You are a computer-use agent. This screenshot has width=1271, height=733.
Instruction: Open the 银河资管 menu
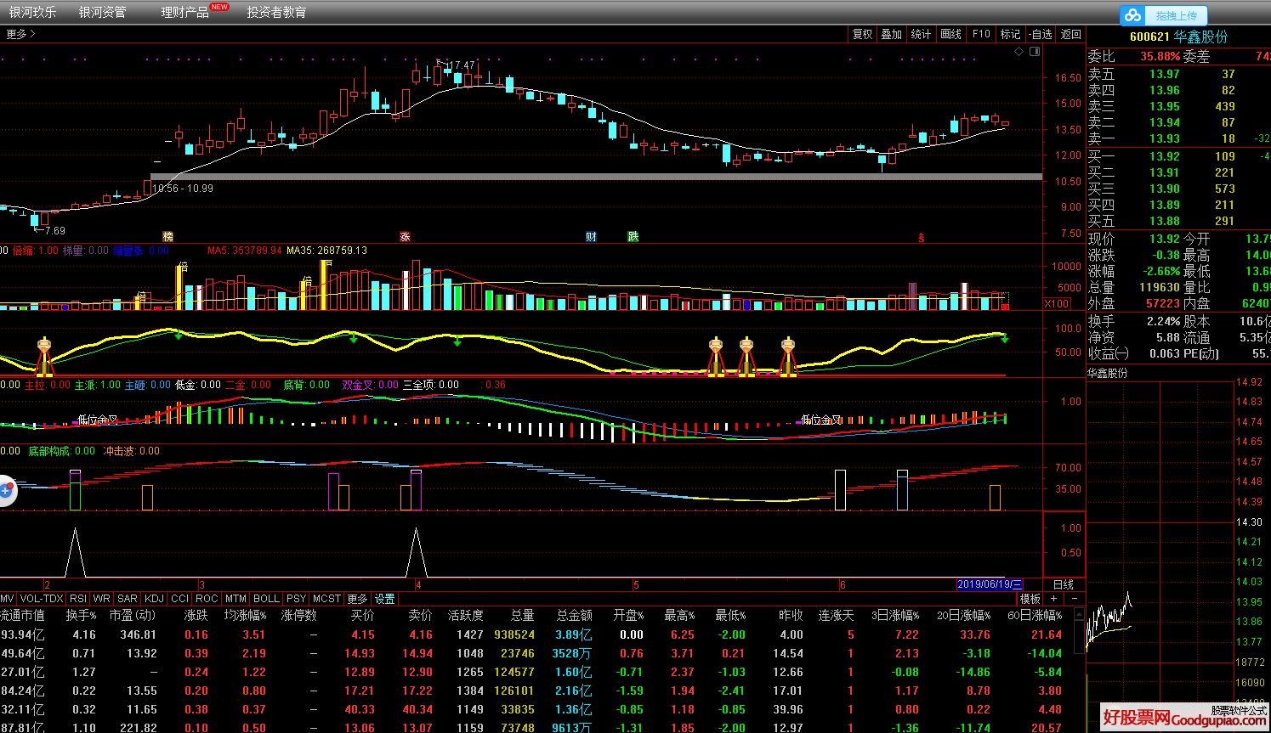(103, 12)
